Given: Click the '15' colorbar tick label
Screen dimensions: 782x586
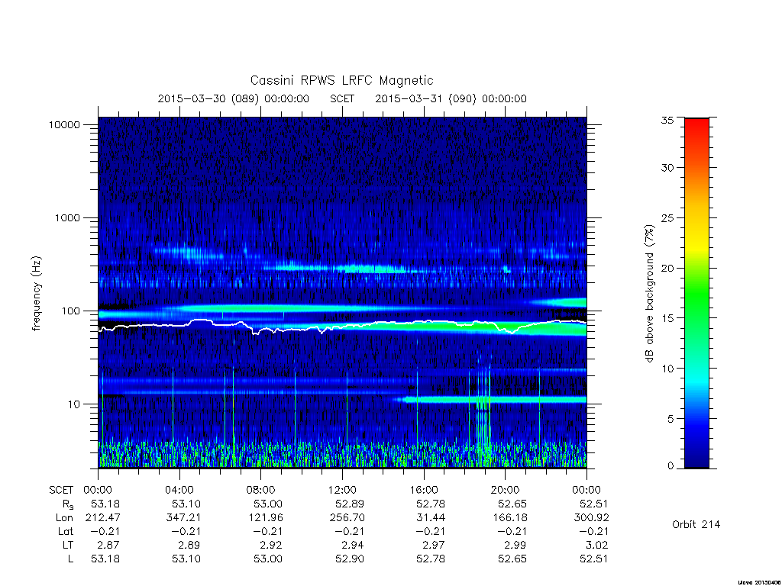Looking at the screenshot, I should click(667, 318).
